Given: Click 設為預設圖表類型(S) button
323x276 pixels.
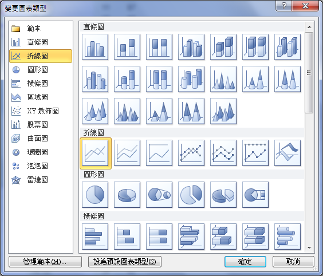Looking at the screenshot, I should [x=125, y=262].
